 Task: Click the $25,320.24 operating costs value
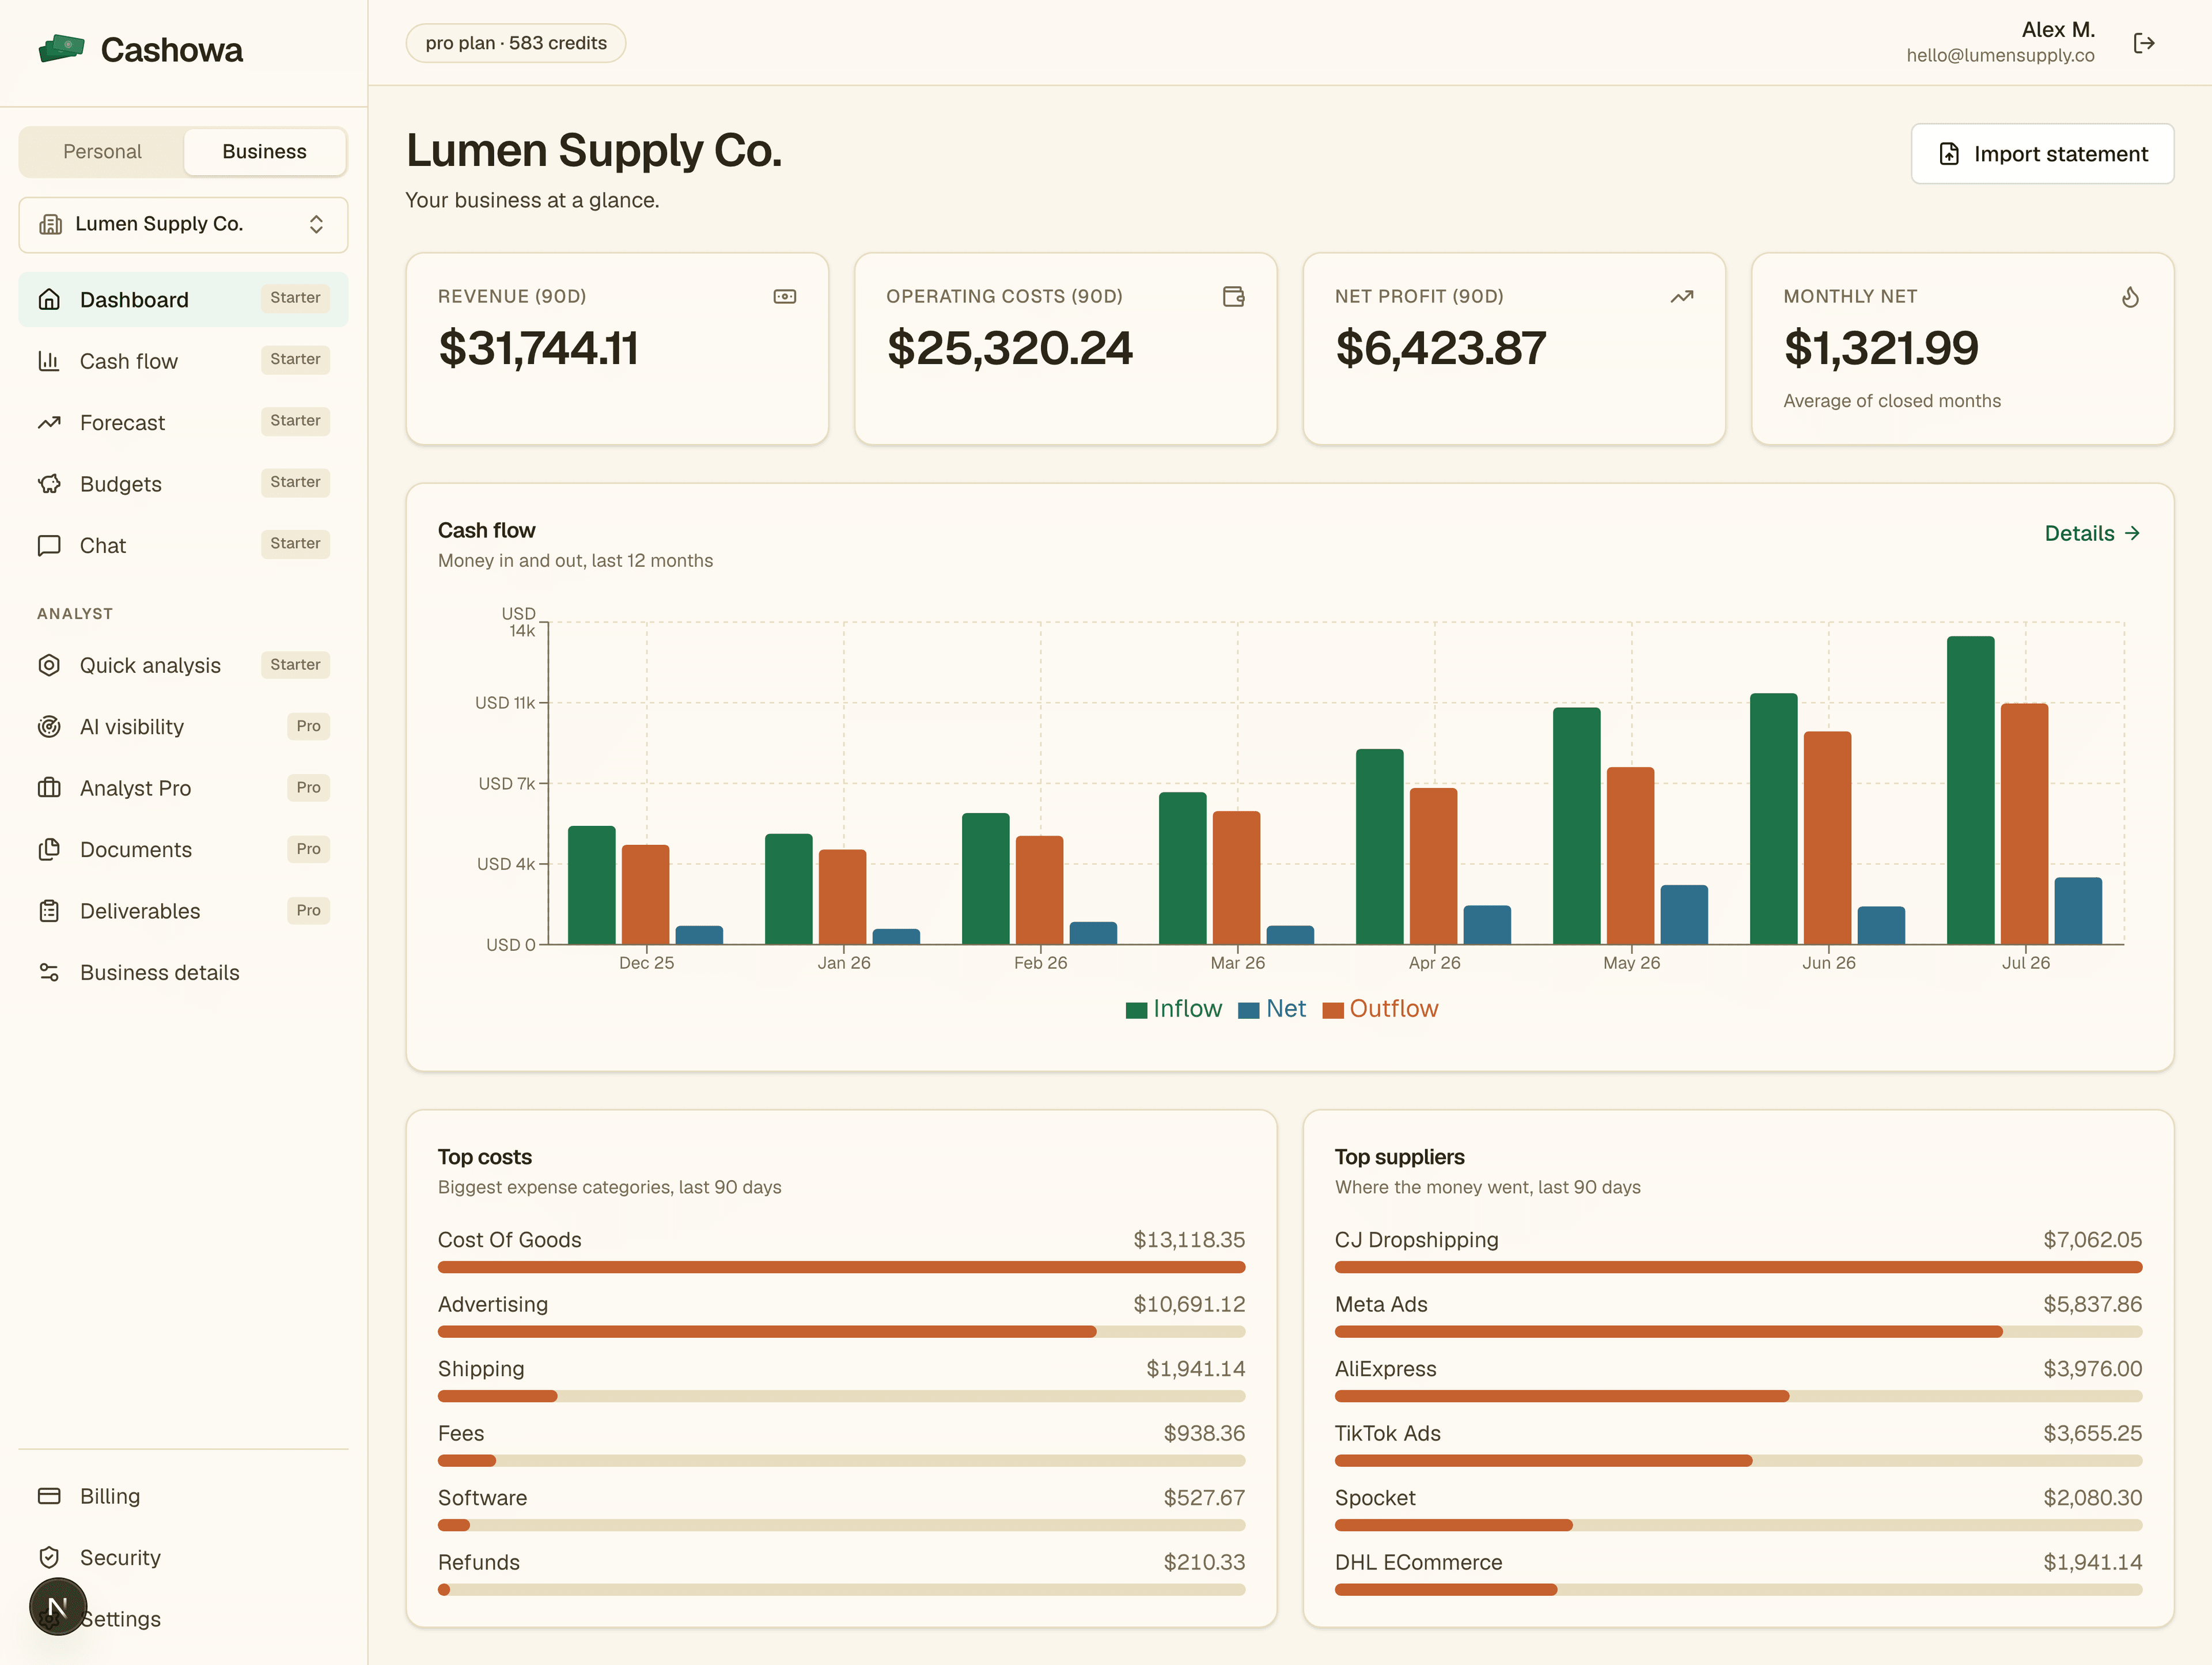pyautogui.click(x=1009, y=348)
